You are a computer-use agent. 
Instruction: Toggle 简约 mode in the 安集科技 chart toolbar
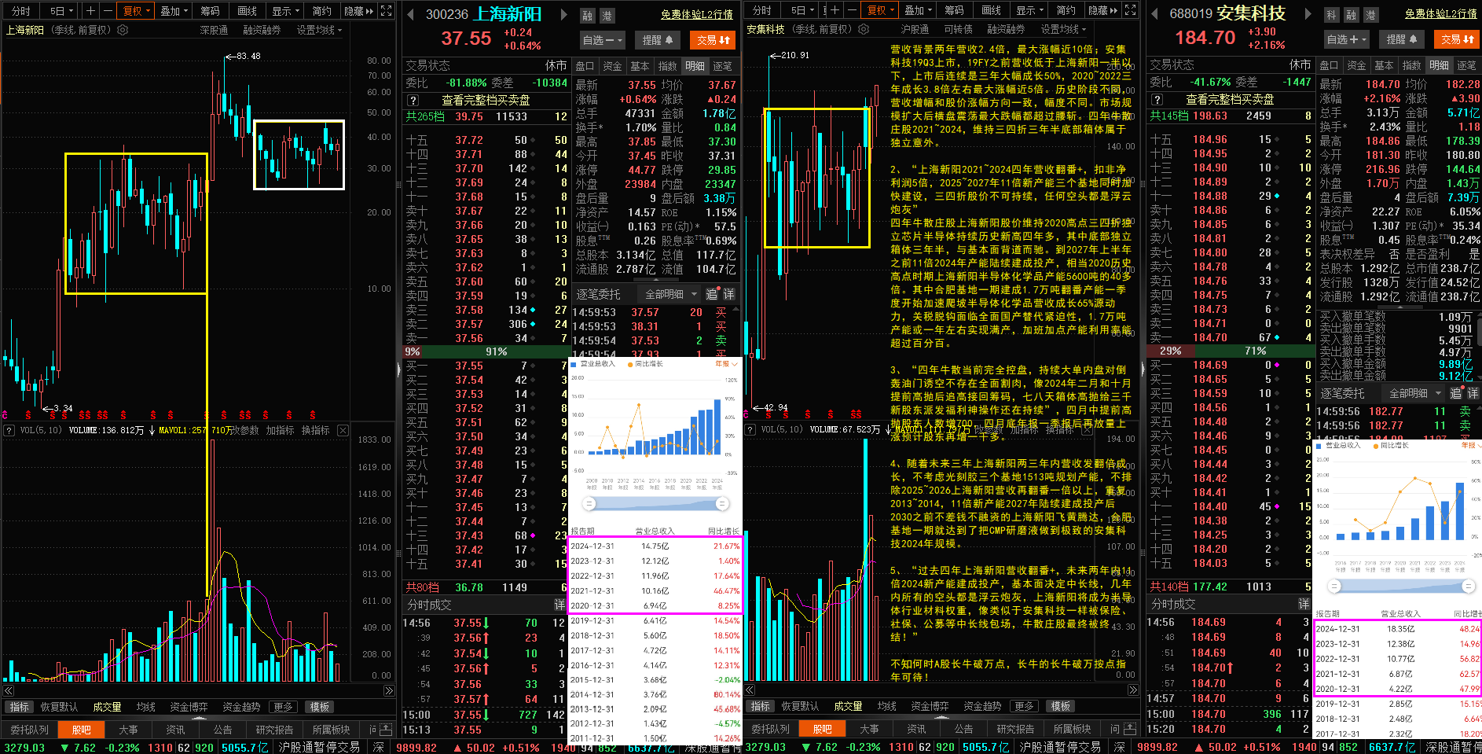coord(1066,10)
